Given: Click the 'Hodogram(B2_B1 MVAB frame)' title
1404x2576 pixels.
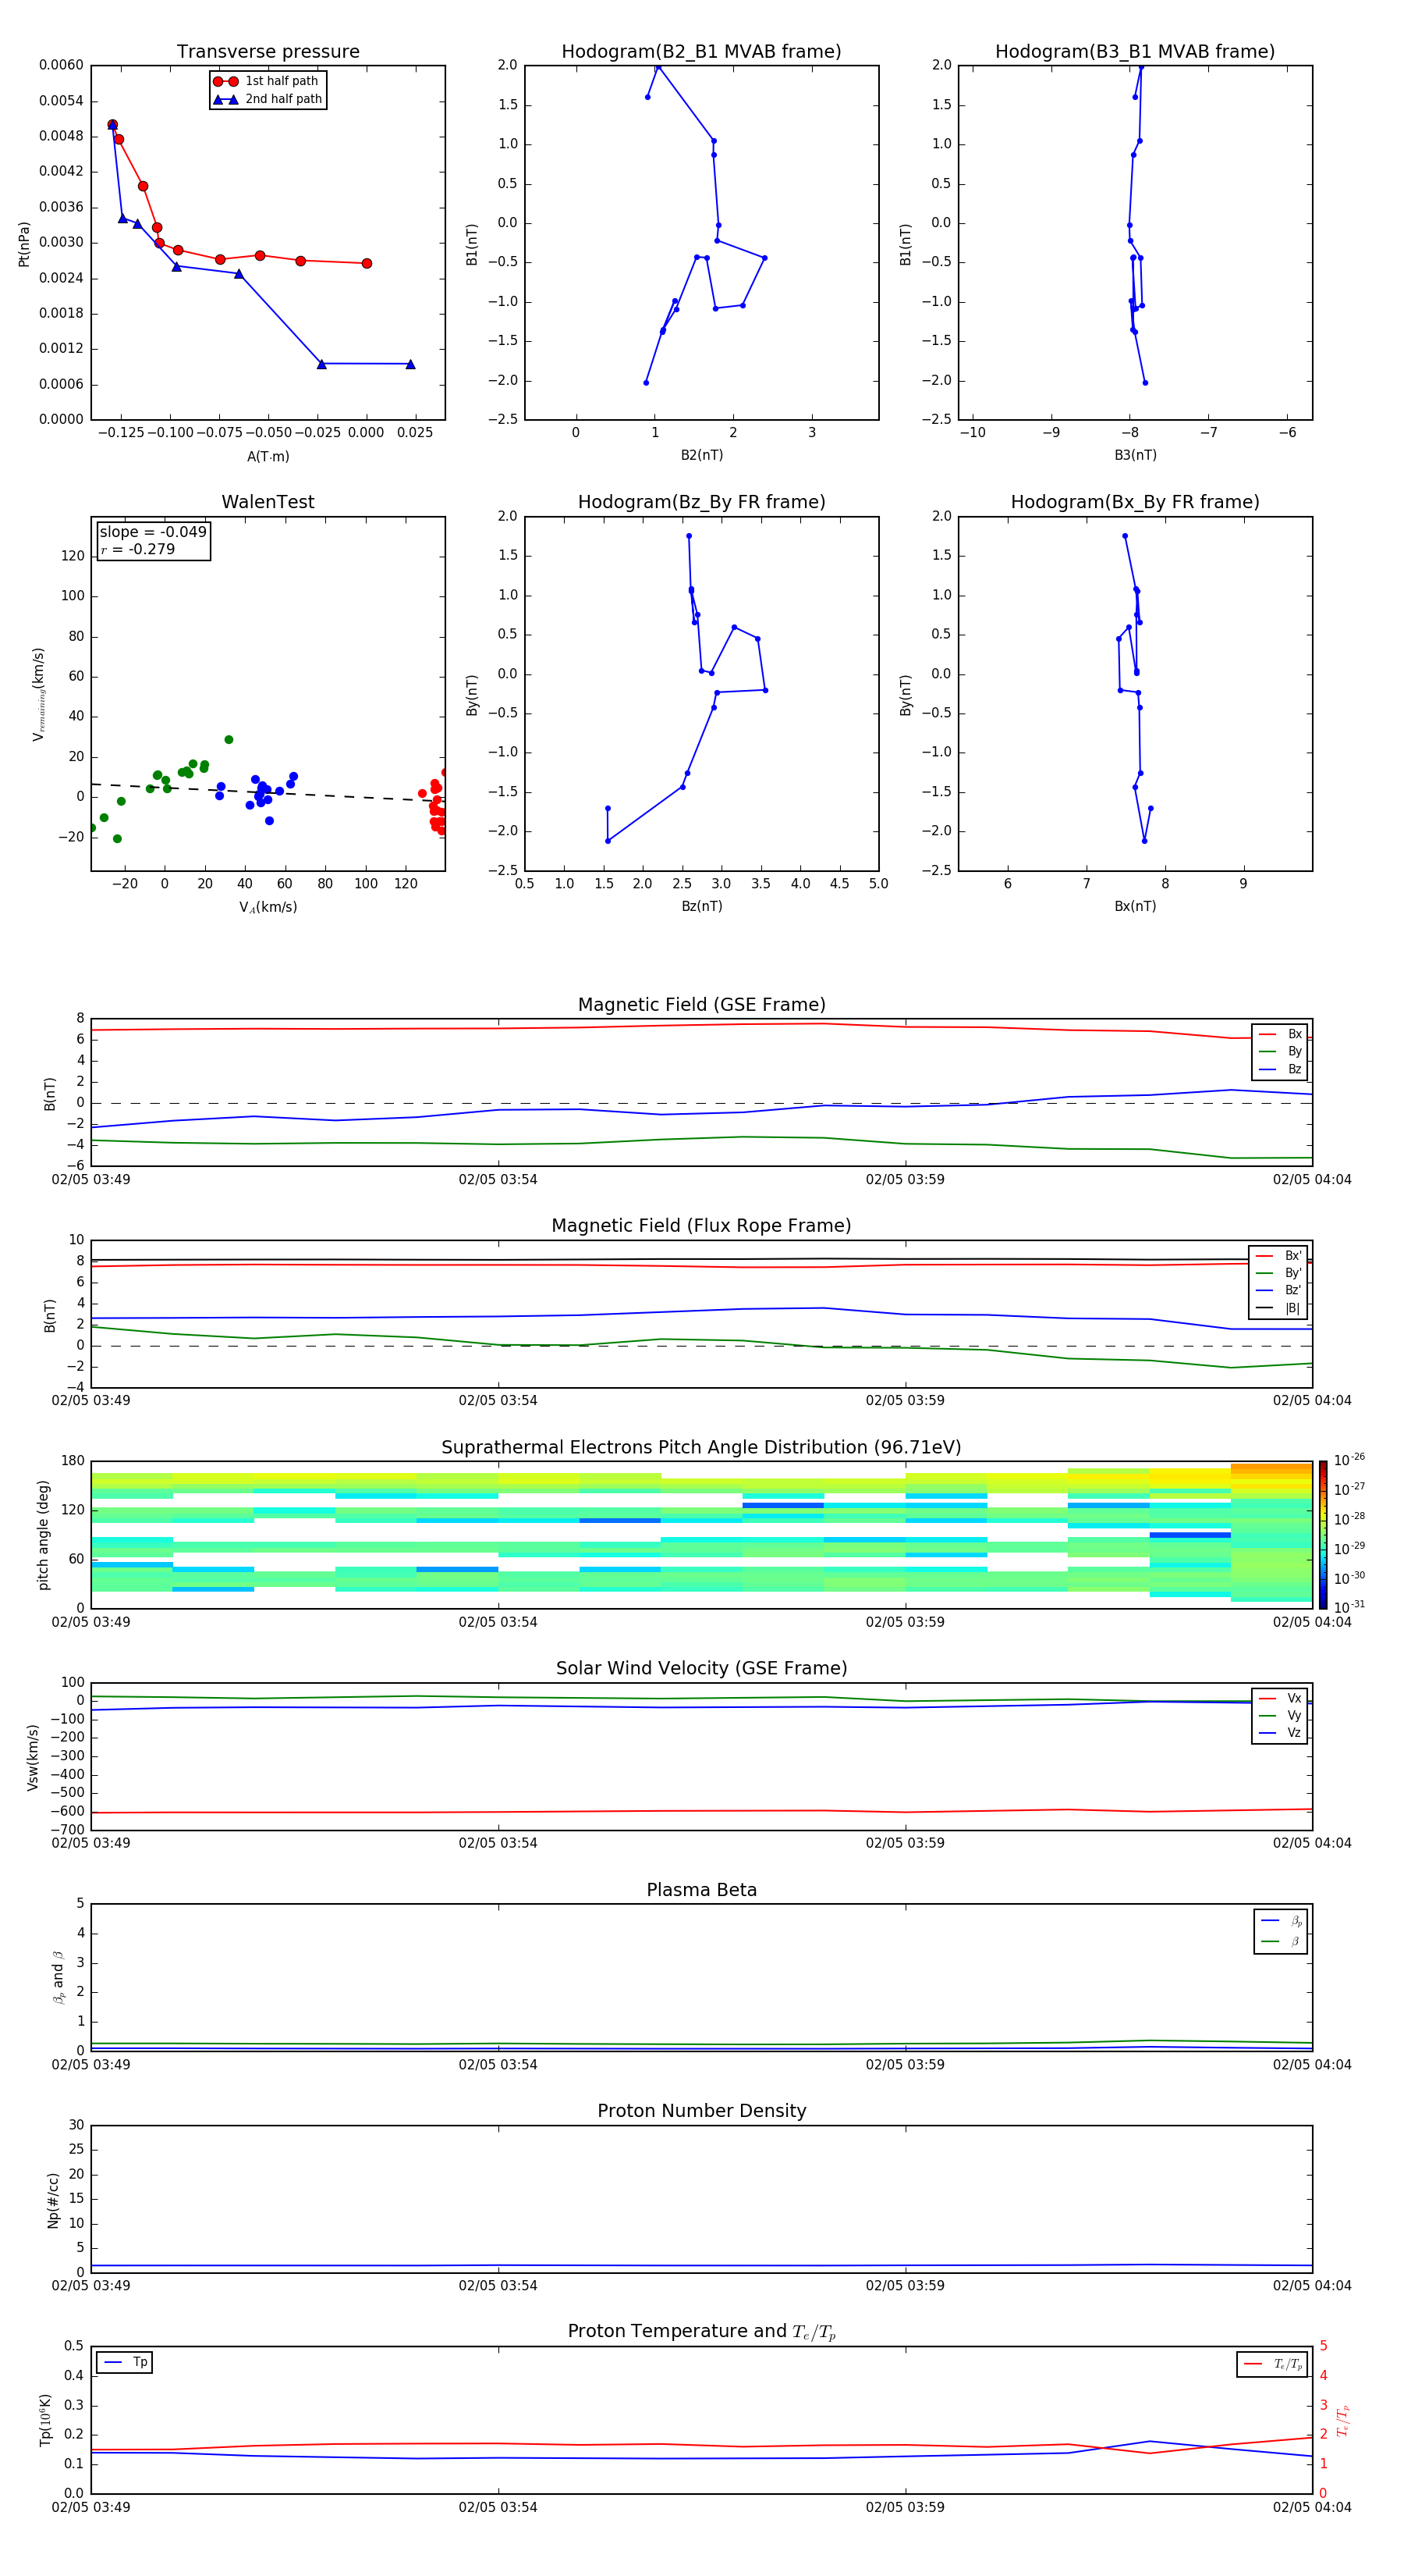Looking at the screenshot, I should tap(701, 52).
